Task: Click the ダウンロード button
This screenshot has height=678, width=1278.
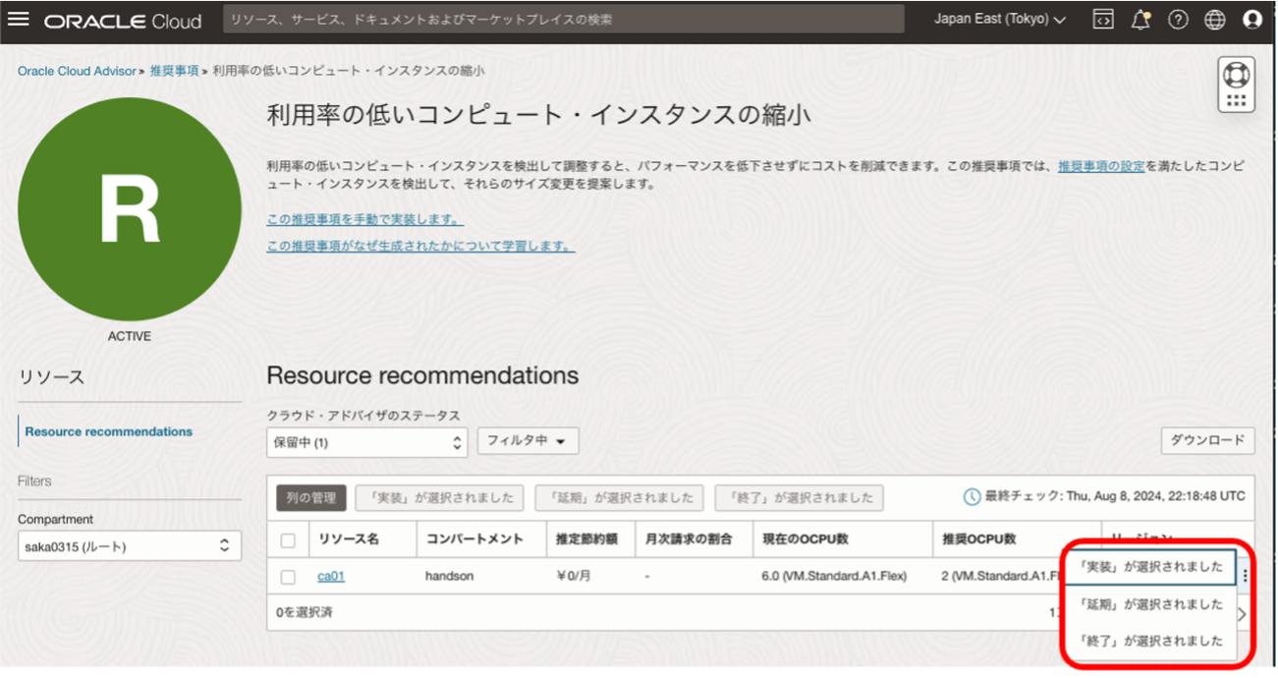Action: (1207, 440)
